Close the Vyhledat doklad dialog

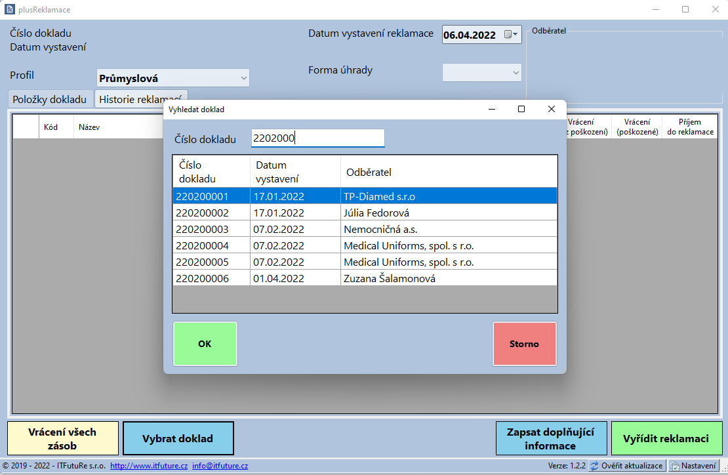551,109
